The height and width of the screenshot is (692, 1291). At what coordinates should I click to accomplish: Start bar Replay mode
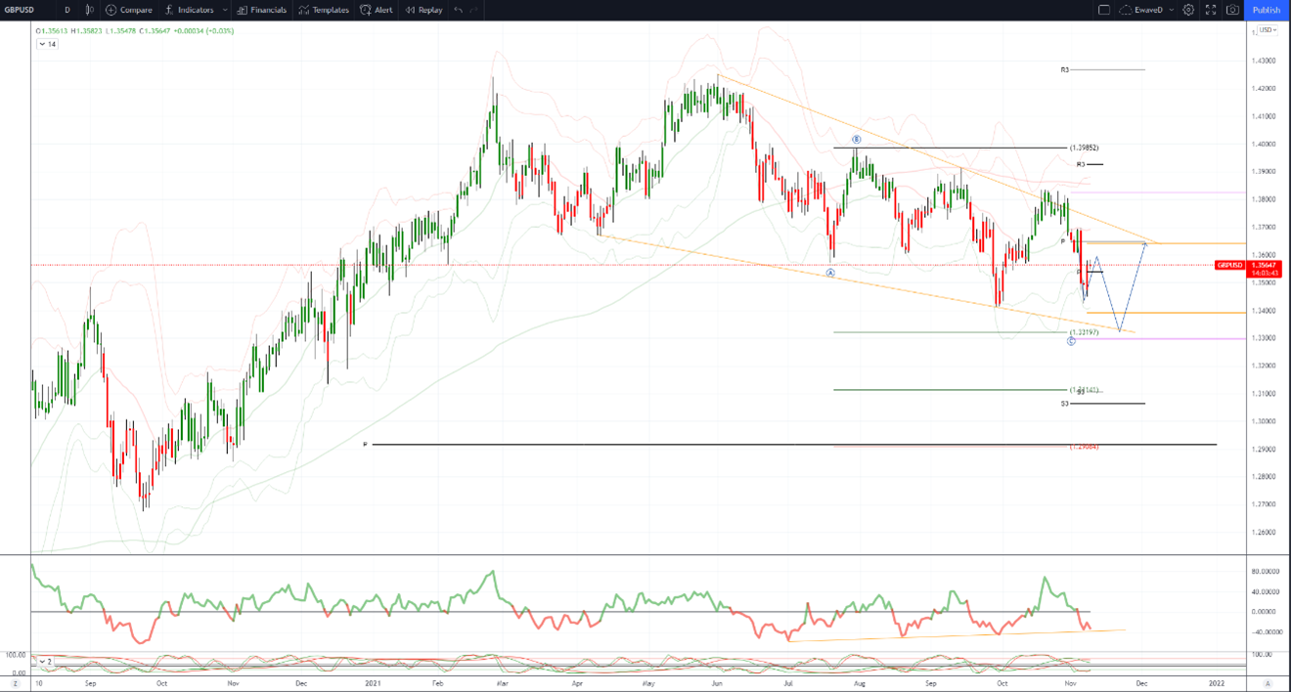click(423, 10)
